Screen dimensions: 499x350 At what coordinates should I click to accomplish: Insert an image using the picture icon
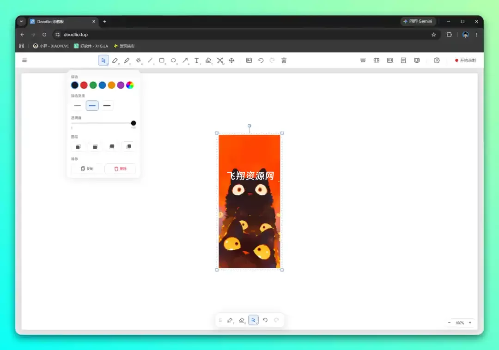[249, 60]
